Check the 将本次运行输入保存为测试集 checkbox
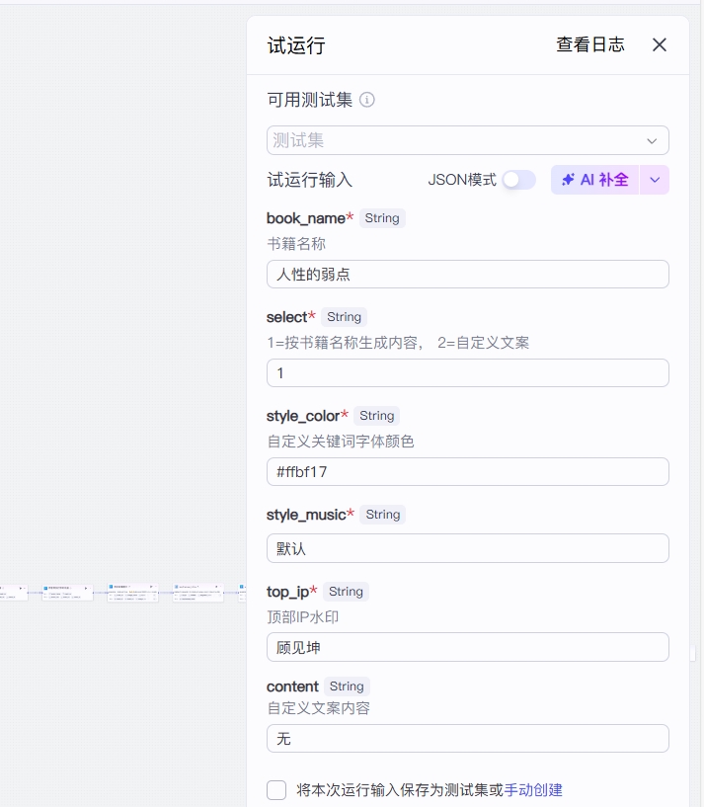 [x=276, y=790]
